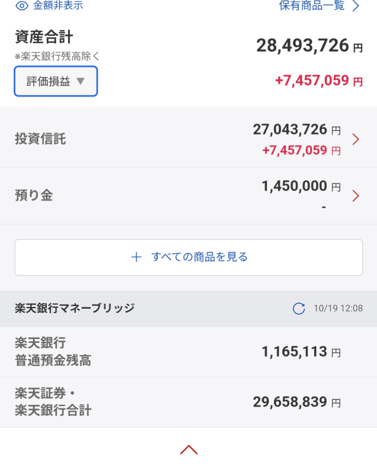Open the 評価損益 dropdown

coord(56,81)
